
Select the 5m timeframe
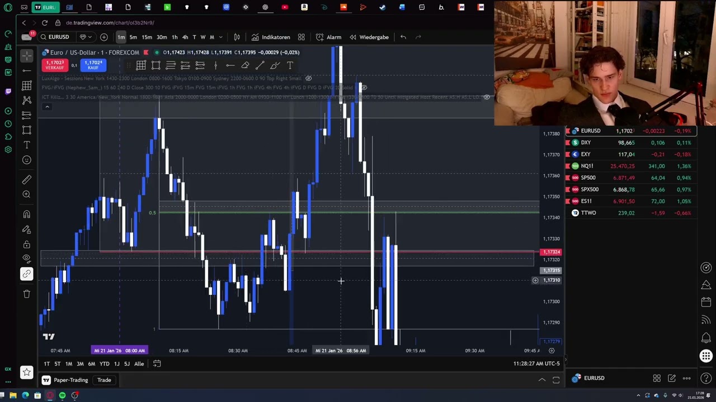[x=133, y=37]
